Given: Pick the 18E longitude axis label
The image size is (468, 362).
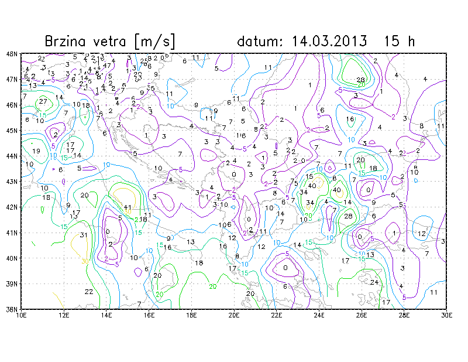Looking at the screenshot, I should tap(191, 315).
